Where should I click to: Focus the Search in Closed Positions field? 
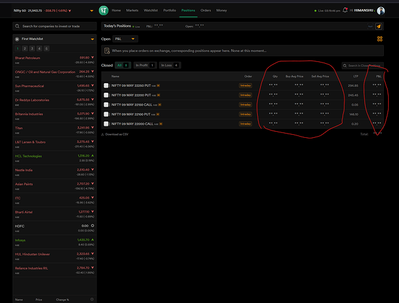[363, 66]
